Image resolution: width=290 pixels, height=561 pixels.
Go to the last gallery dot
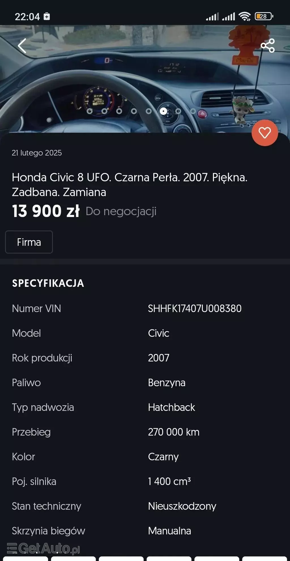click(193, 111)
